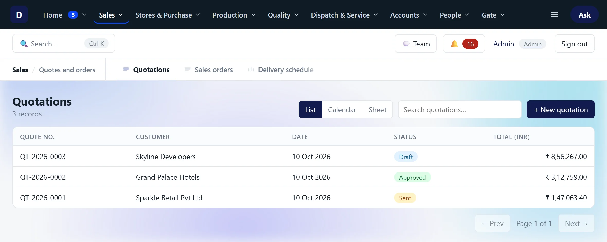Click the magnifier search icon
Image resolution: width=607 pixels, height=242 pixels.
[24, 44]
